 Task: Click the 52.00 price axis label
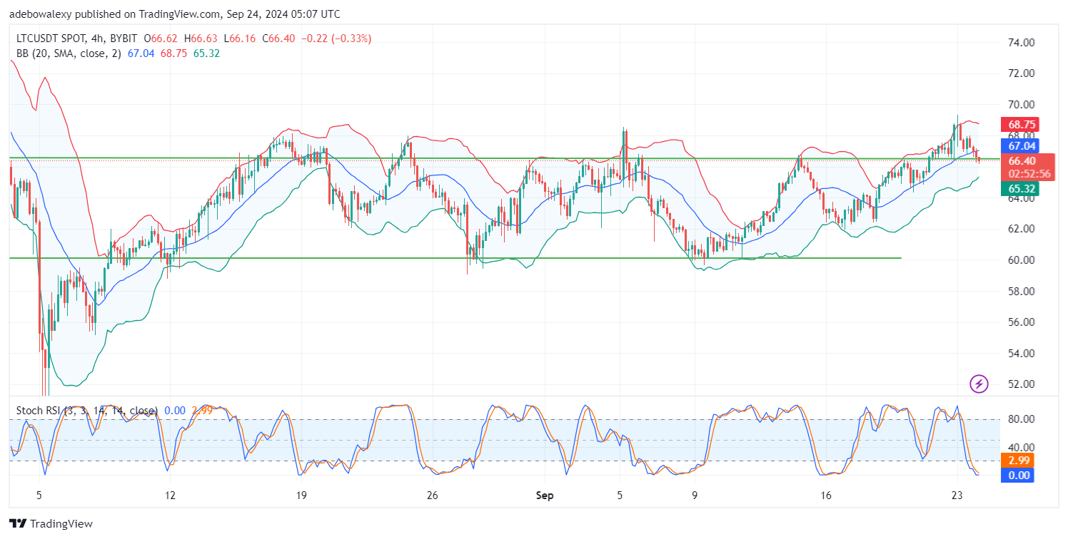[x=1020, y=384]
